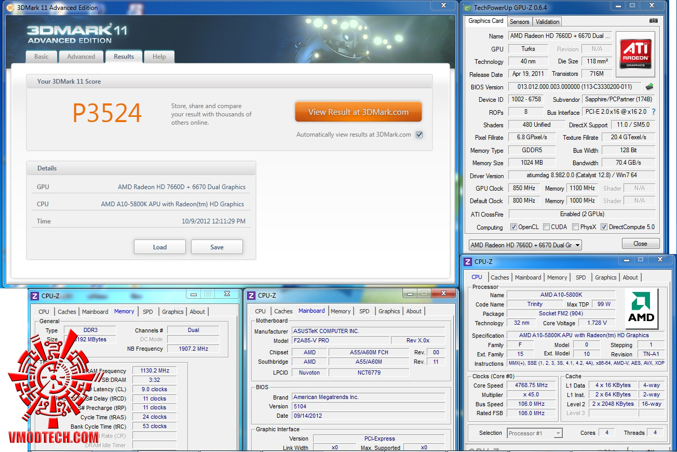Select the Graphics Card tab in GPU-Z

click(x=486, y=21)
